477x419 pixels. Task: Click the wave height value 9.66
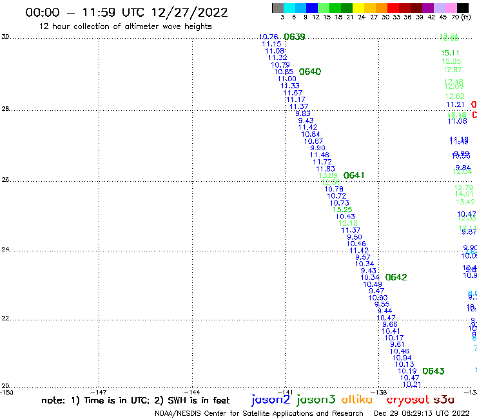[x=390, y=325]
